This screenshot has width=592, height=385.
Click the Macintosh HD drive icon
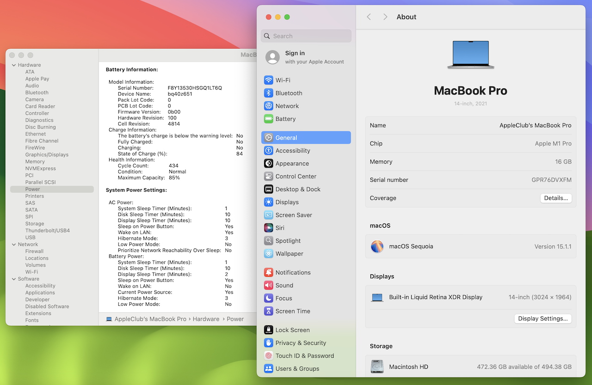[377, 367]
